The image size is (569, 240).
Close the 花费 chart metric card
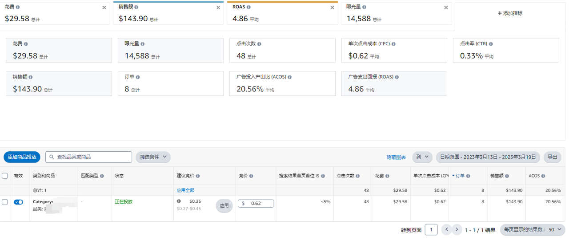[104, 8]
